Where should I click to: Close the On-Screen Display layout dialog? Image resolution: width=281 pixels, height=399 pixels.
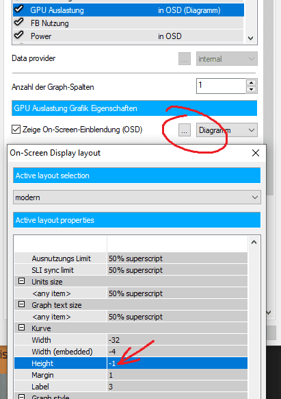[x=256, y=153]
